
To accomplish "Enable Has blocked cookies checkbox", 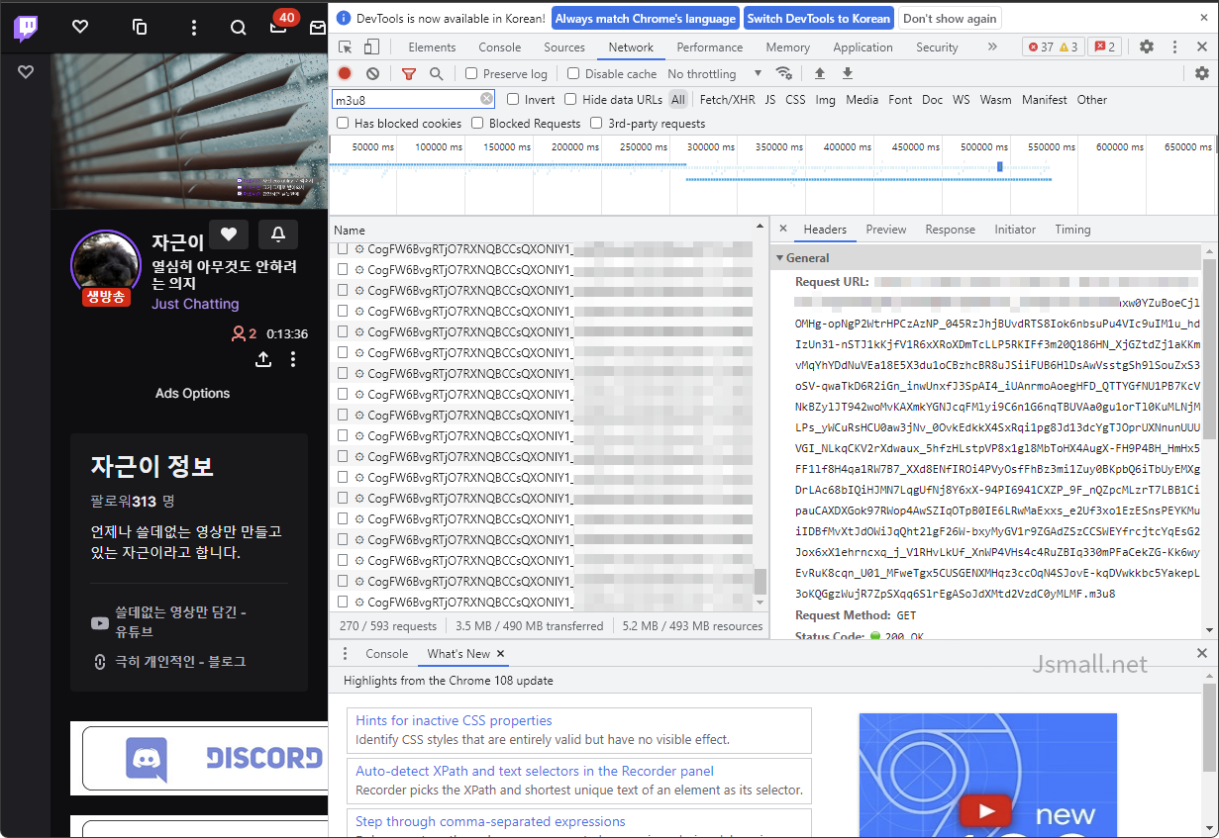I will (x=343, y=124).
